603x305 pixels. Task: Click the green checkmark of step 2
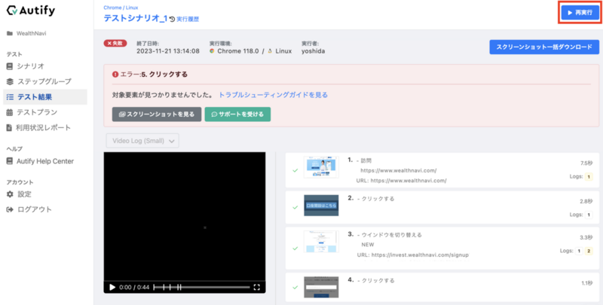point(295,207)
